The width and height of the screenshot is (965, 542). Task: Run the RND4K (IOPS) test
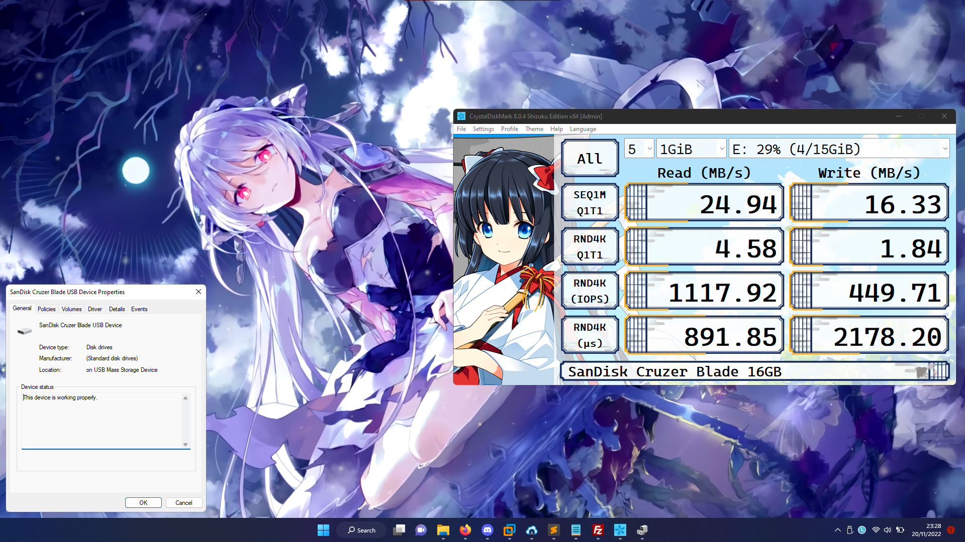click(x=590, y=291)
